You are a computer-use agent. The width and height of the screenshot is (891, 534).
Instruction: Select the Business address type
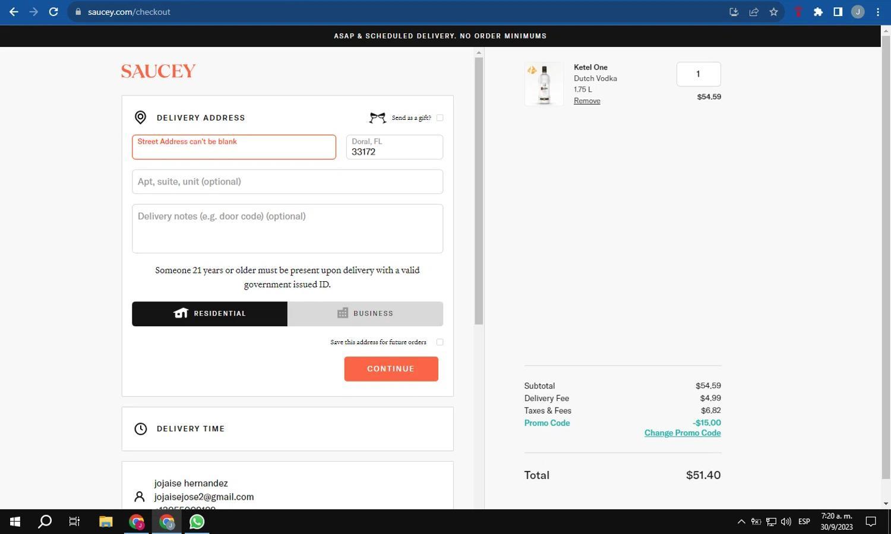[x=365, y=313]
